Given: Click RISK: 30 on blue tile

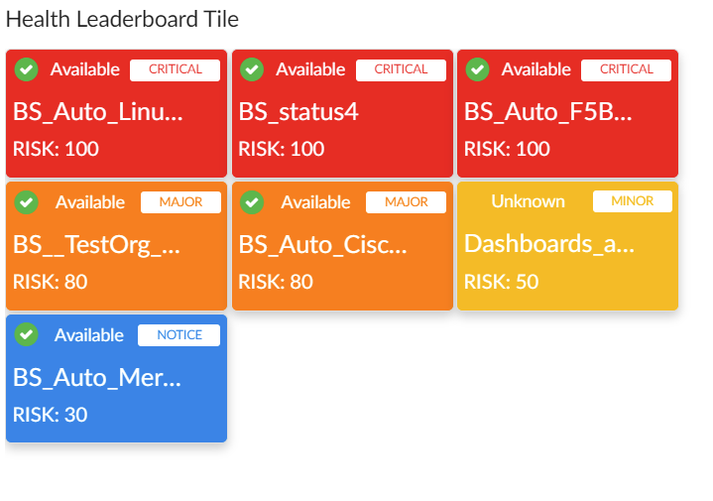Looking at the screenshot, I should [50, 415].
